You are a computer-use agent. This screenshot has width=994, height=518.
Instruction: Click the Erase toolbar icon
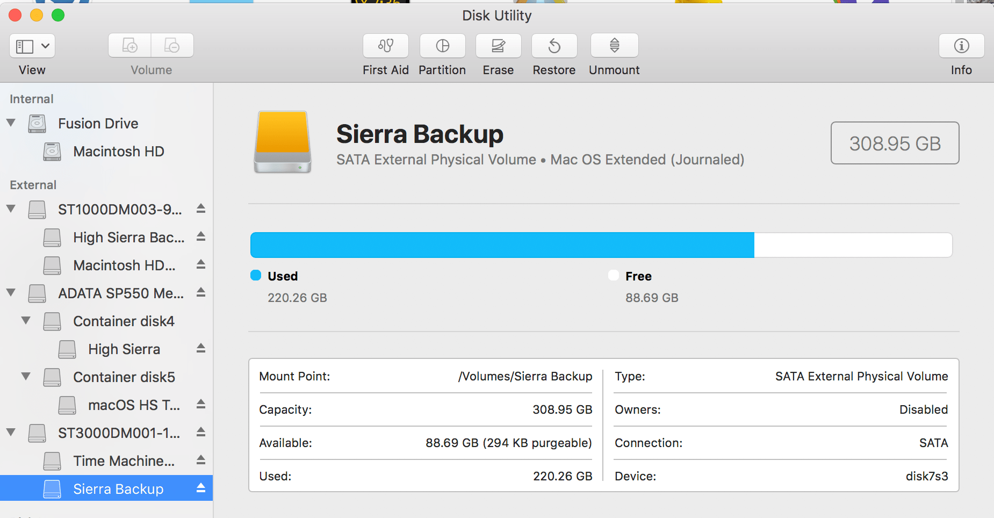(498, 46)
